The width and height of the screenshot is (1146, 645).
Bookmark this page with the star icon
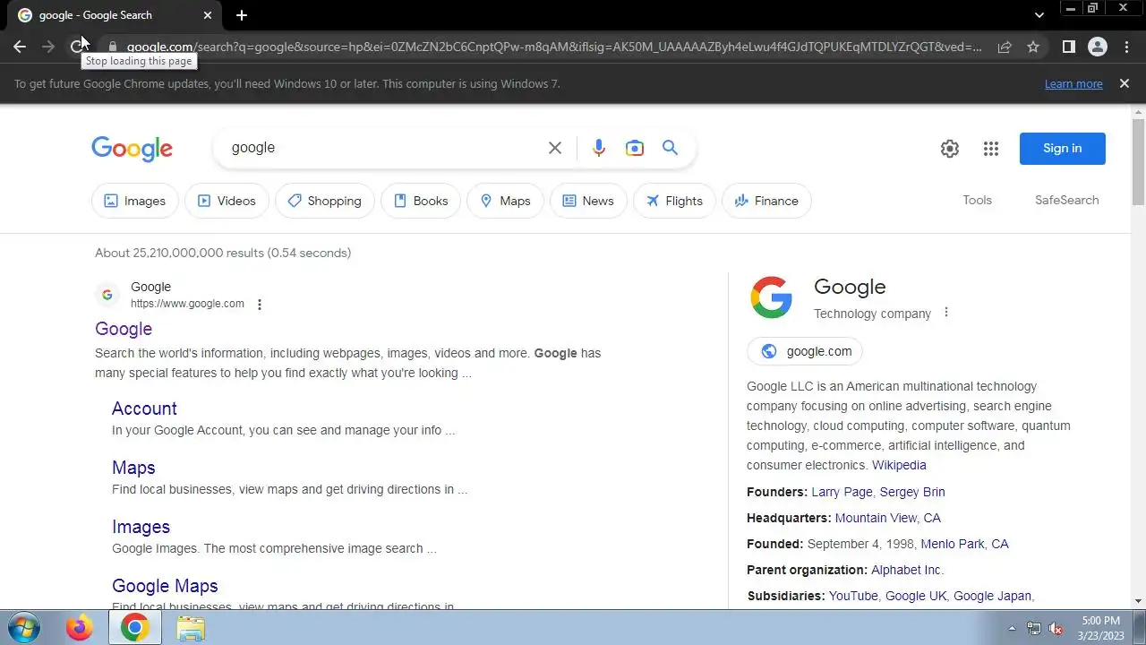click(x=1033, y=47)
